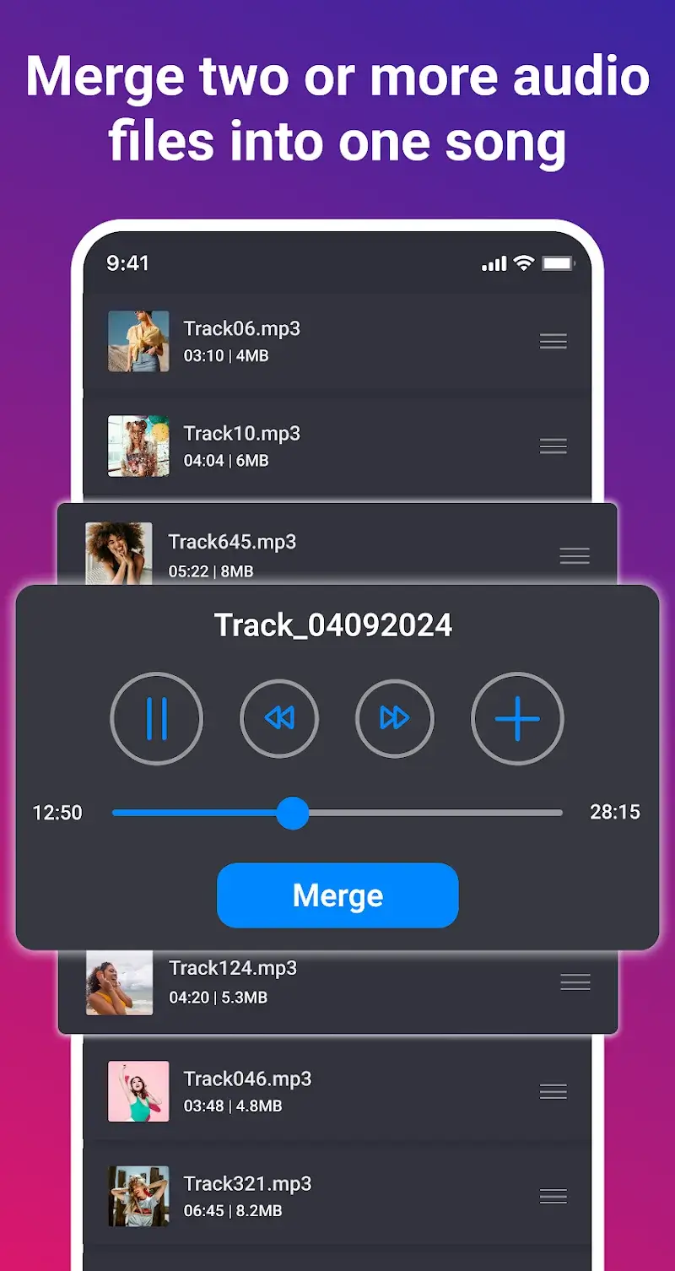Select the track title Track_04092024

[337, 625]
